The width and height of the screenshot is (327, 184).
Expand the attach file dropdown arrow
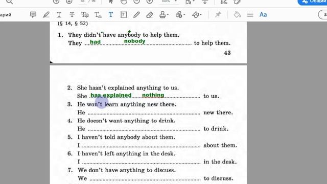coord(184,15)
